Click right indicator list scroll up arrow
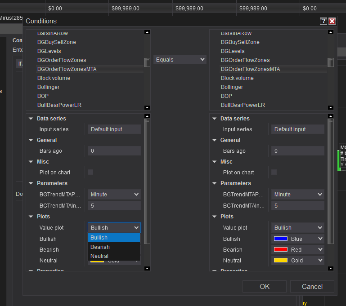 (331, 32)
